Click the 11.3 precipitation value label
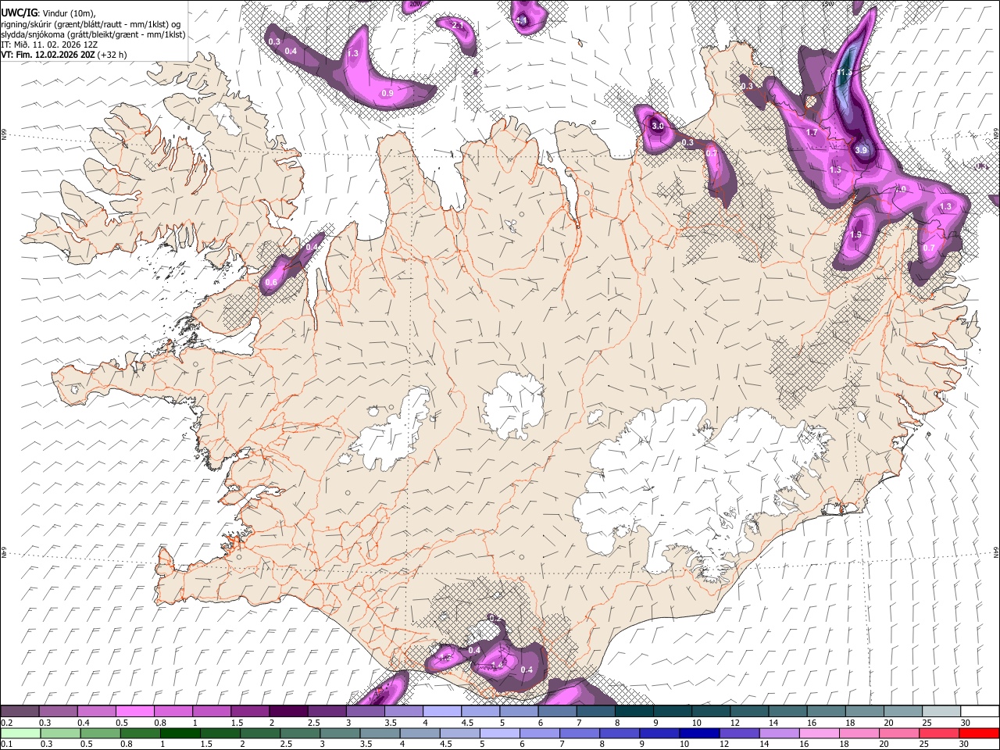 click(x=844, y=73)
